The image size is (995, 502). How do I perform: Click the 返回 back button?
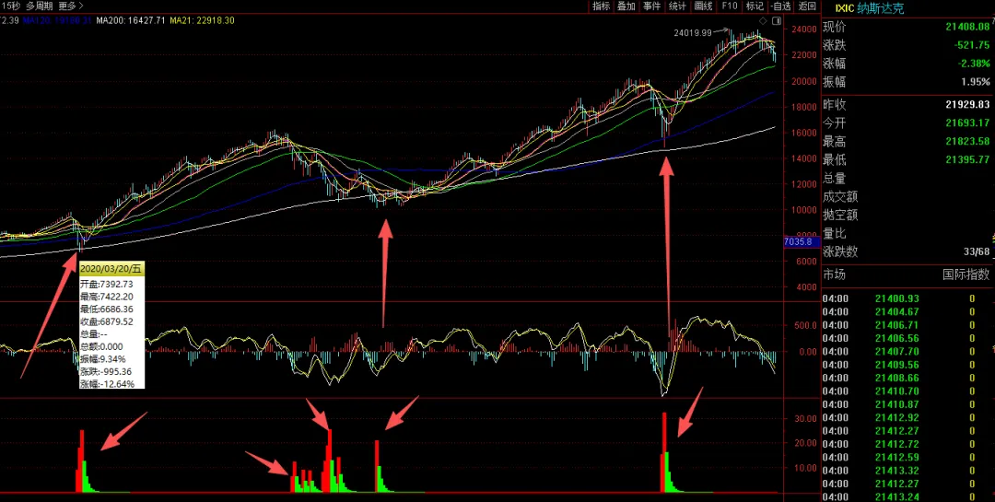[806, 6]
